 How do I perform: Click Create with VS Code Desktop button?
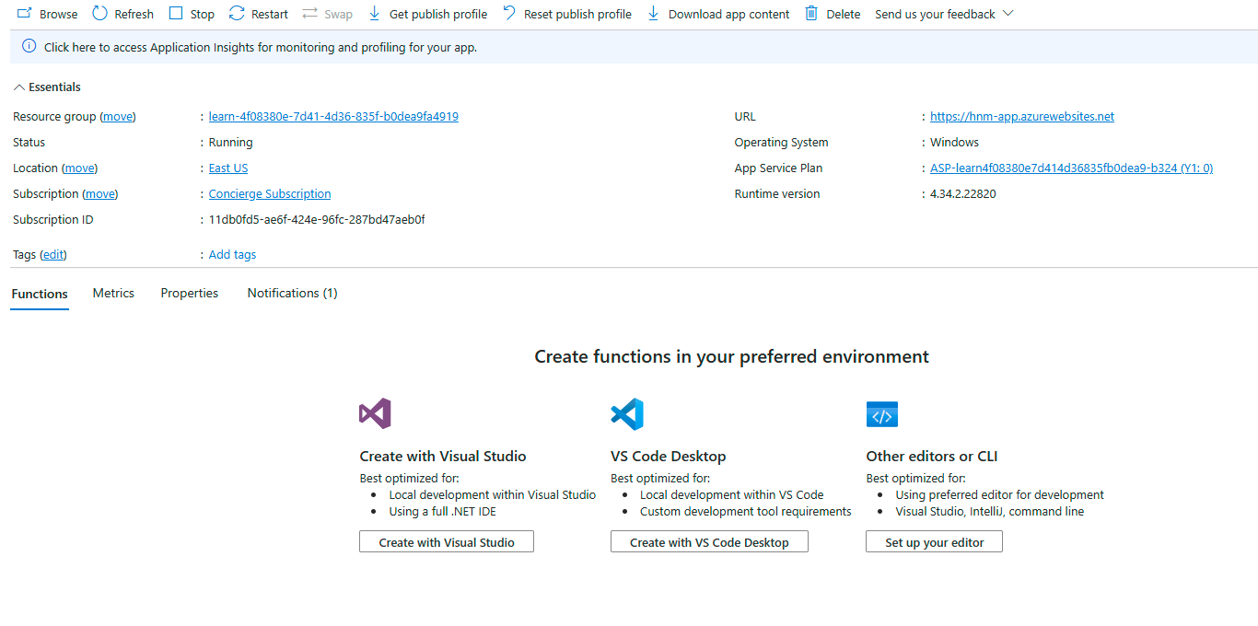click(x=709, y=542)
